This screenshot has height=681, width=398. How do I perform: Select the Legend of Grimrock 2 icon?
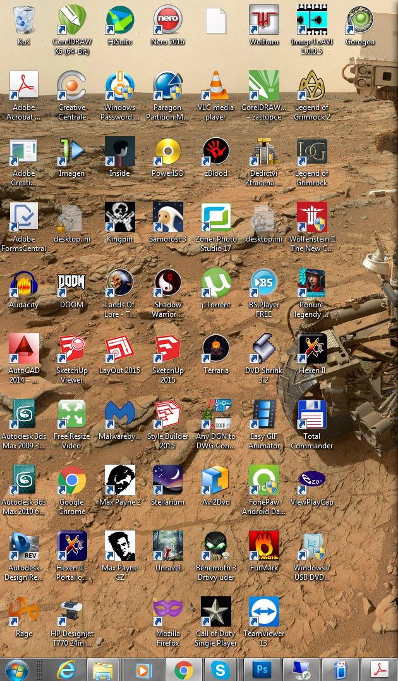(x=311, y=85)
